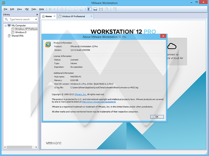Close the Windows XP Professional tab
Screen dimensions: 209x156
91,16
